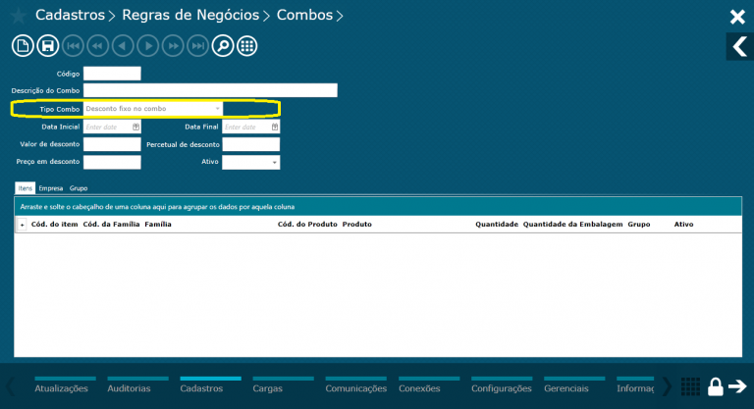Focus the Código input field
This screenshot has width=754, height=409.
point(112,74)
